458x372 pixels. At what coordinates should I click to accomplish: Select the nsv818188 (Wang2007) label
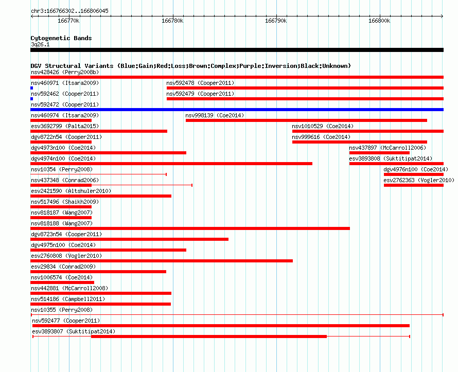pyautogui.click(x=62, y=223)
